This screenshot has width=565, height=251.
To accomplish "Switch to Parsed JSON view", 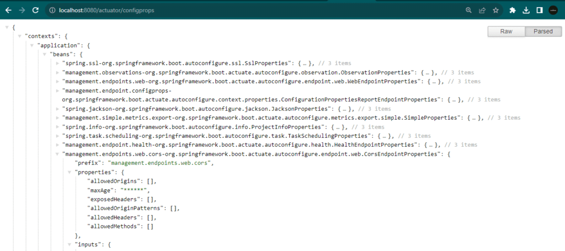I will pyautogui.click(x=543, y=31).
